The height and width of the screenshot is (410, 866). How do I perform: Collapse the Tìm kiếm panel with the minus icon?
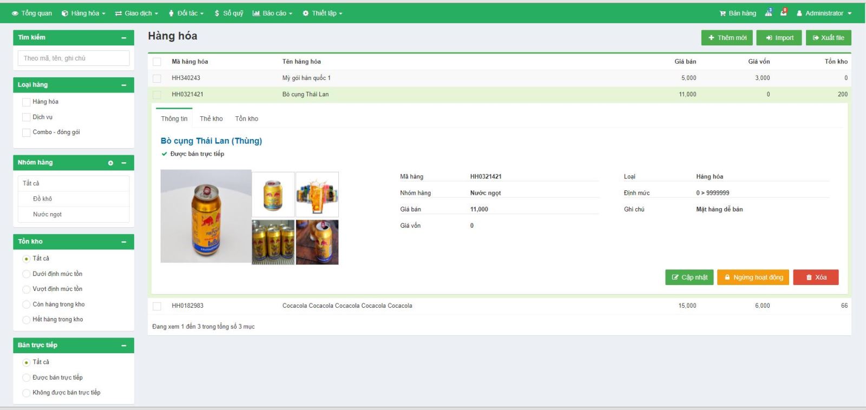(x=124, y=38)
